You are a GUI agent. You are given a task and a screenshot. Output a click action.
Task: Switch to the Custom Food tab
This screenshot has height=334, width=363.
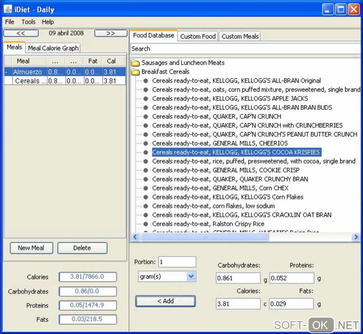[x=198, y=36]
